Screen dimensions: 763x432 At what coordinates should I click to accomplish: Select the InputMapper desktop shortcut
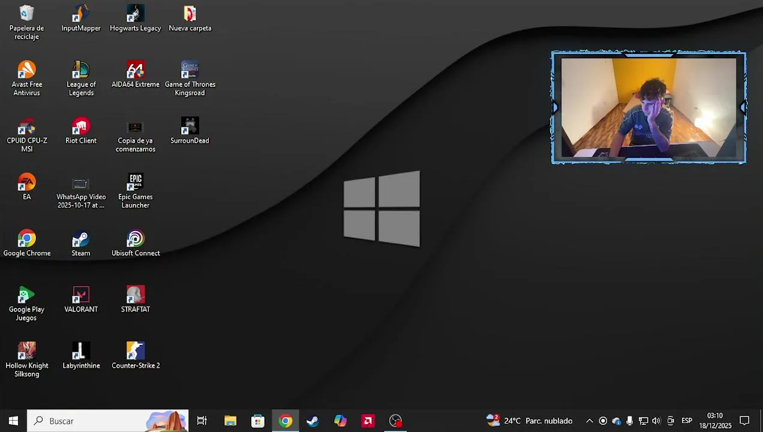(x=81, y=19)
